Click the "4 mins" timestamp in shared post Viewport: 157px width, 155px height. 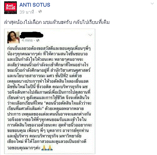27,40
